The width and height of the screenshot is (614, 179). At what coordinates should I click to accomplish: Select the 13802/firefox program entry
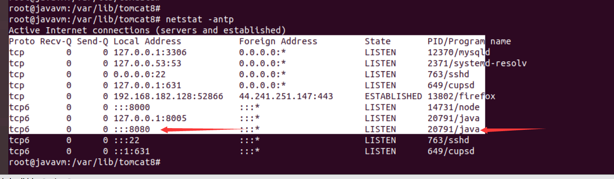461,96
